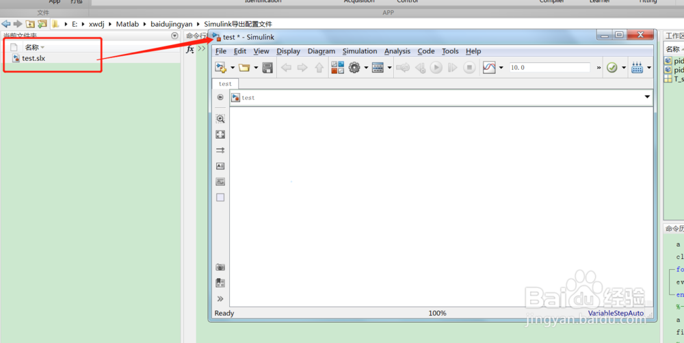This screenshot has height=343, width=684.
Task: Open the New model dropdown arrow
Action: coord(233,68)
